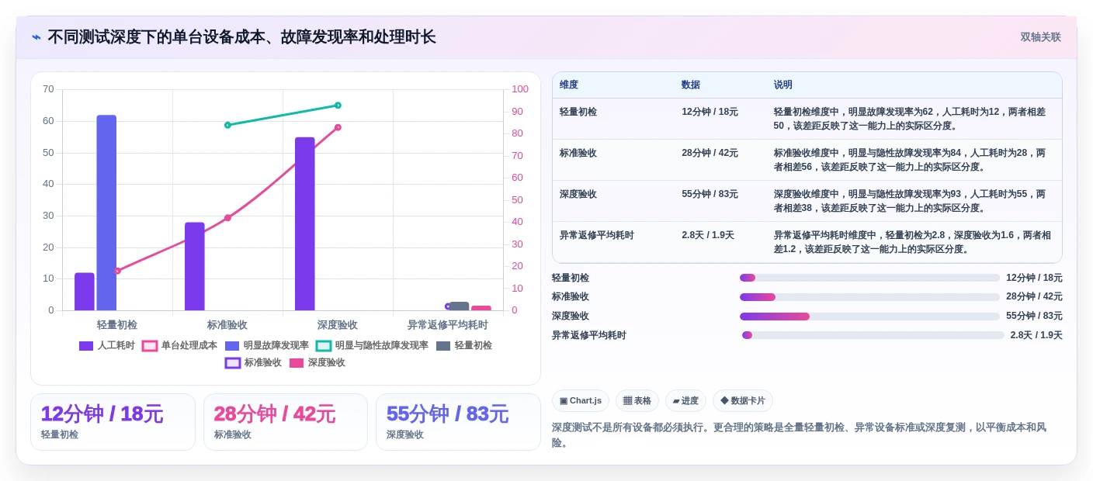The height and width of the screenshot is (481, 1093).
Task: Click the right axis value 100
Action: (x=520, y=89)
